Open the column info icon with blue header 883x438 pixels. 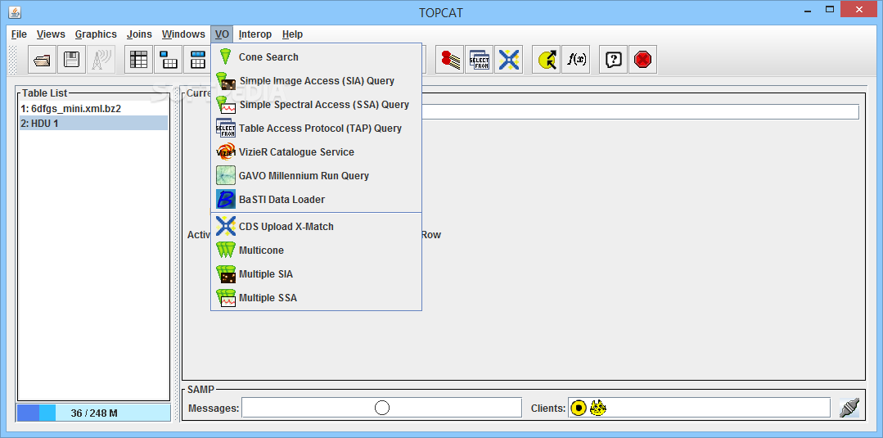pos(198,59)
